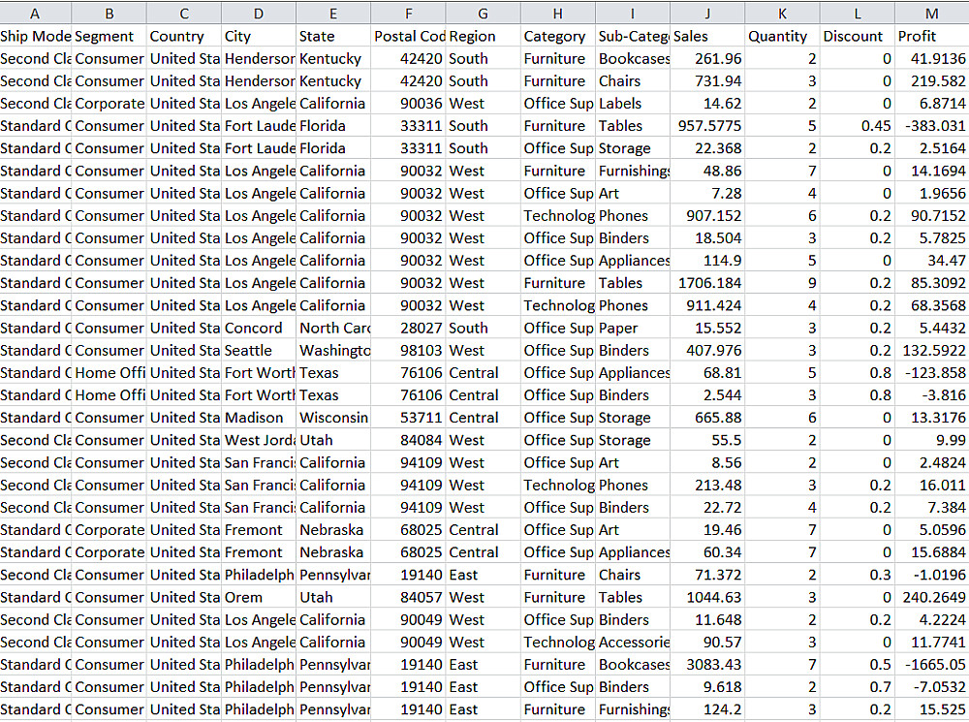Click the Sub-Category header cell

click(x=633, y=37)
